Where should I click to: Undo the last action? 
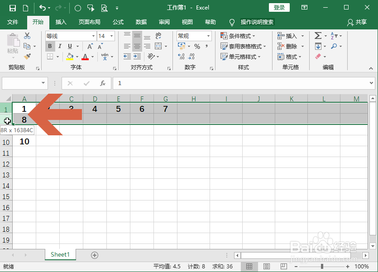click(x=43, y=8)
